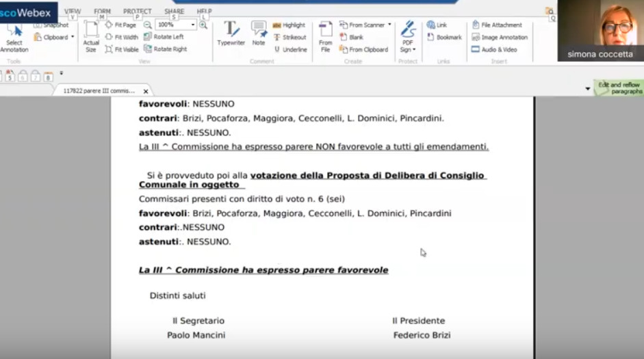Click 'Il Segretario' label in document
The width and height of the screenshot is (644, 359).
click(198, 321)
